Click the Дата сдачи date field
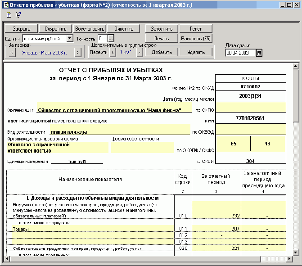Image resolution: width=302 pixels, height=266 pixels. click(240, 53)
